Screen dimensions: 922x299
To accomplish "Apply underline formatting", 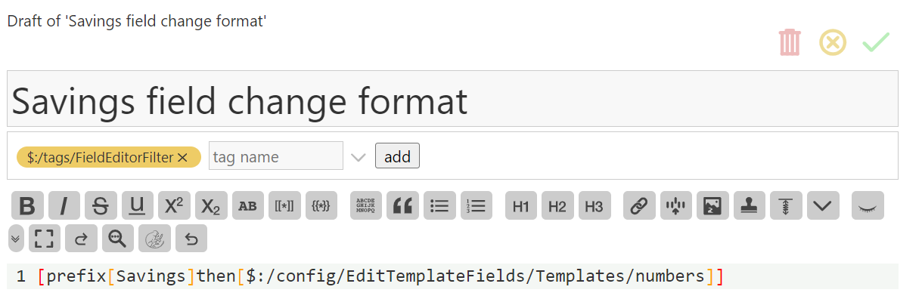I will [137, 205].
